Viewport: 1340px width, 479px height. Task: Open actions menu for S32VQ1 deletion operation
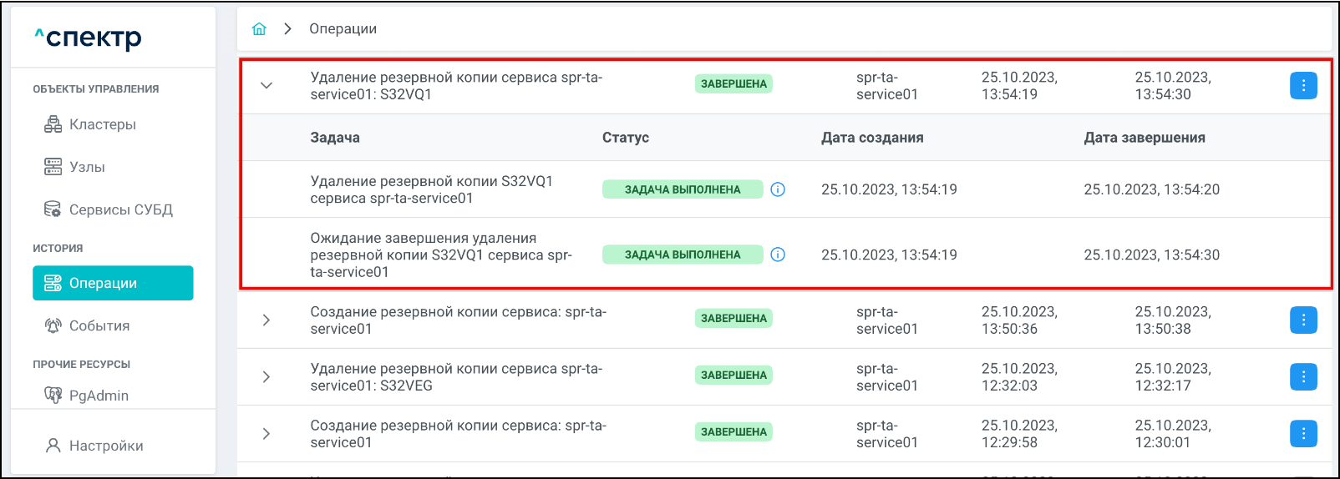click(1302, 85)
